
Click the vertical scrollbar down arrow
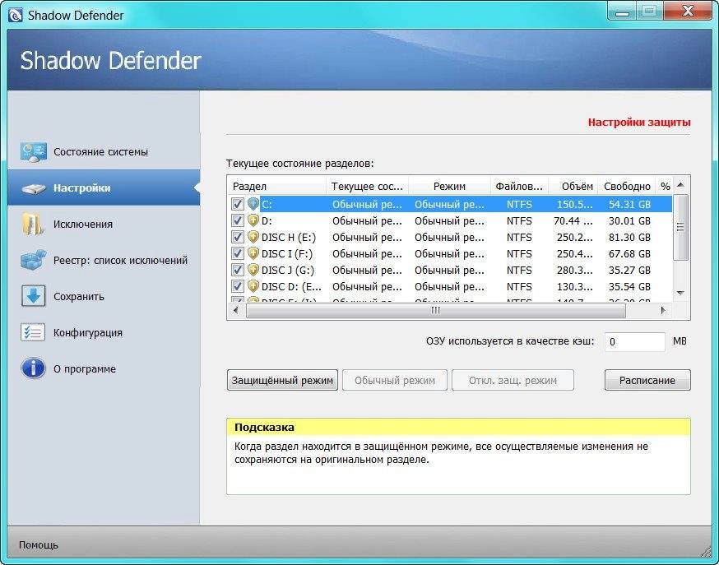(680, 294)
